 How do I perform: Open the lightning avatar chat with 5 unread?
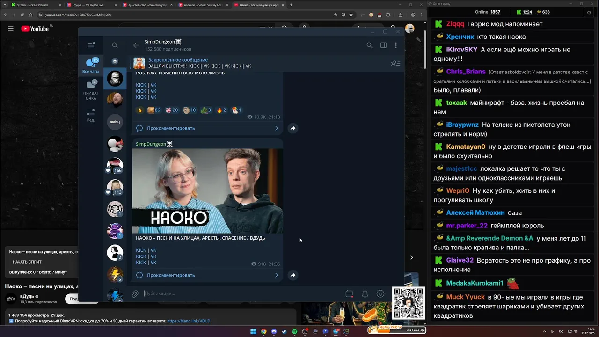(115, 274)
